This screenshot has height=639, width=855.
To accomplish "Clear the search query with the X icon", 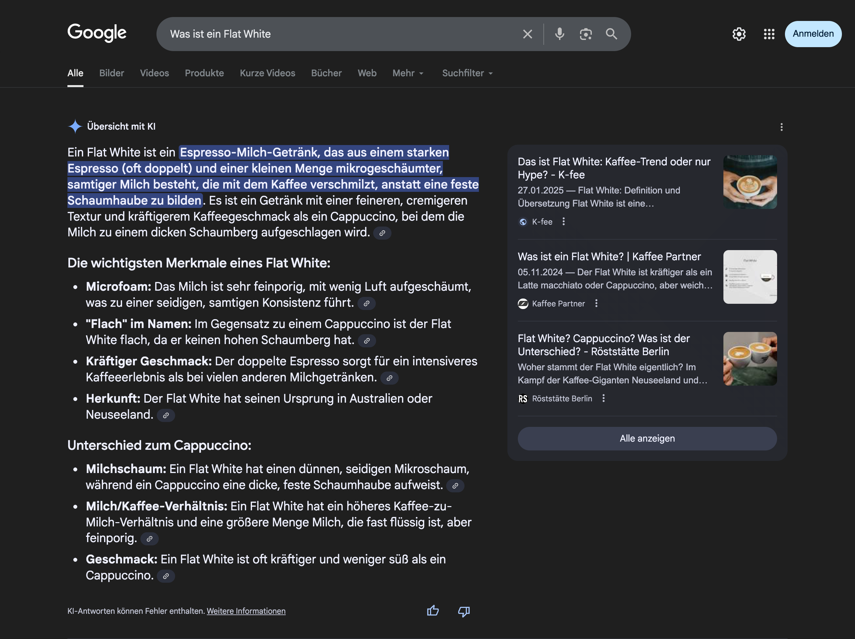I will click(x=527, y=34).
